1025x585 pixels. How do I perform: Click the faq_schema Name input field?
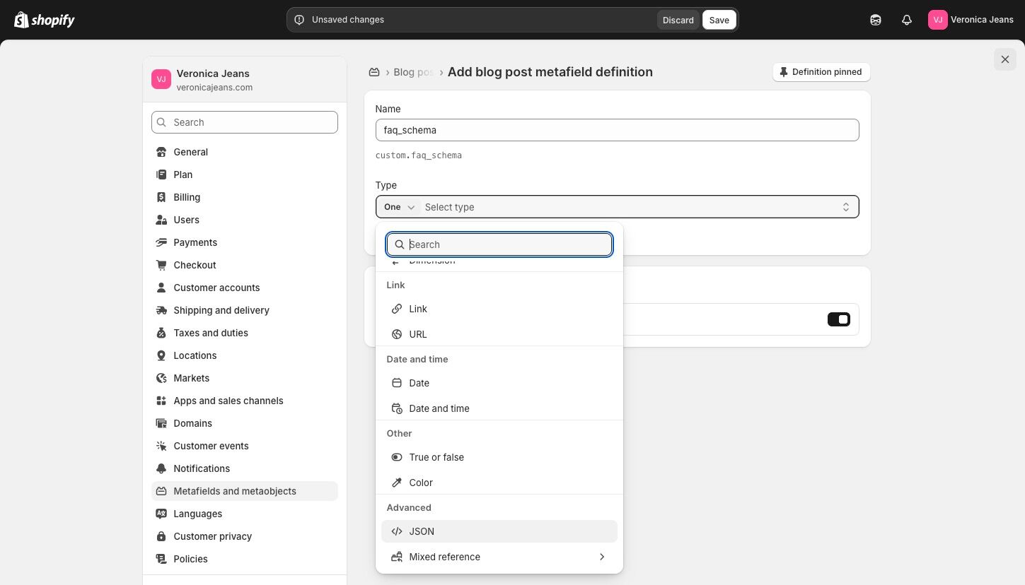click(x=617, y=130)
